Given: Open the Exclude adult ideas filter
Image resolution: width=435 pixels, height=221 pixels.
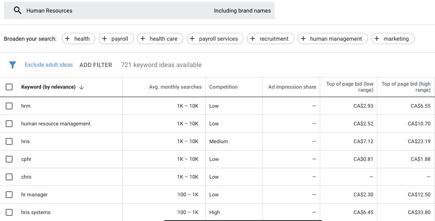Looking at the screenshot, I should coord(49,64).
